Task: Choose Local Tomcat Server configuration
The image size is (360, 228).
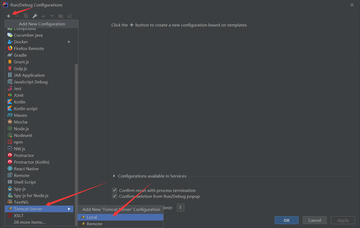Action: tap(120, 217)
